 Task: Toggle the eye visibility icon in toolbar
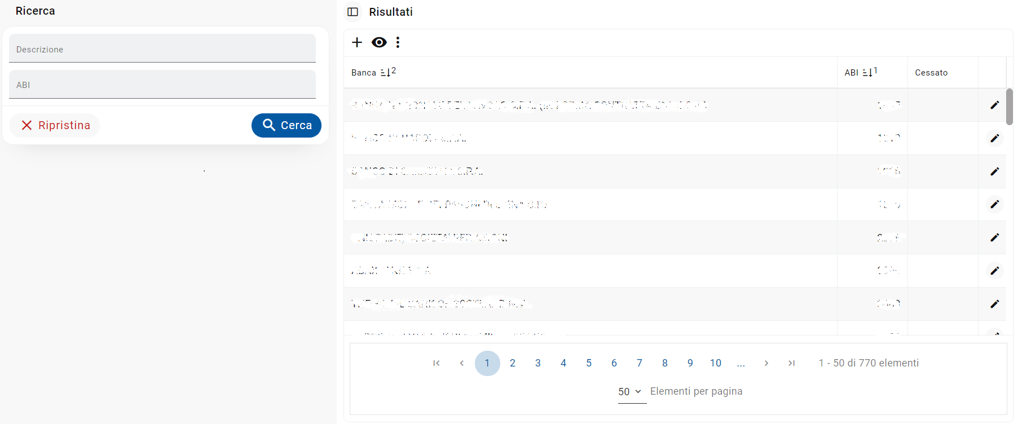click(x=379, y=42)
